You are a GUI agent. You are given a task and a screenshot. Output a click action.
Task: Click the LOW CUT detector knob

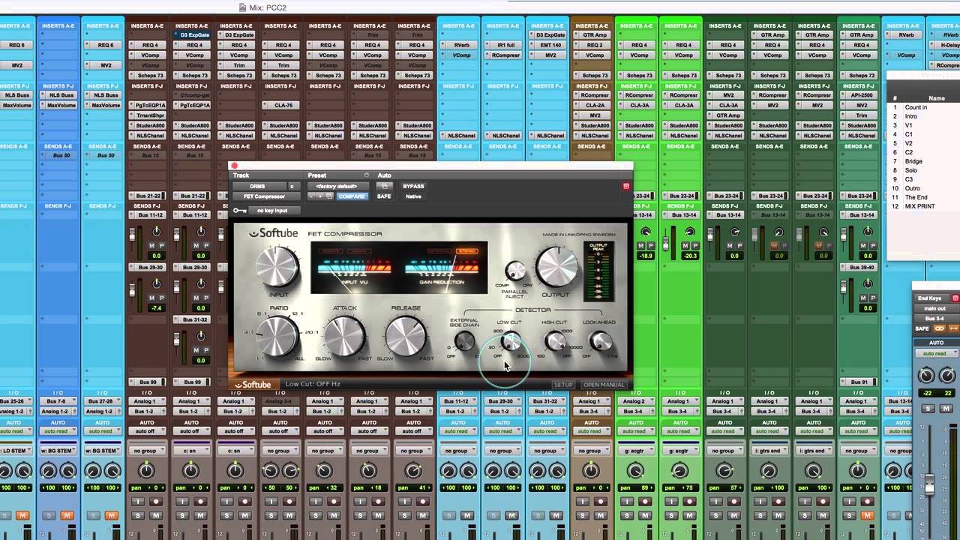pyautogui.click(x=511, y=342)
